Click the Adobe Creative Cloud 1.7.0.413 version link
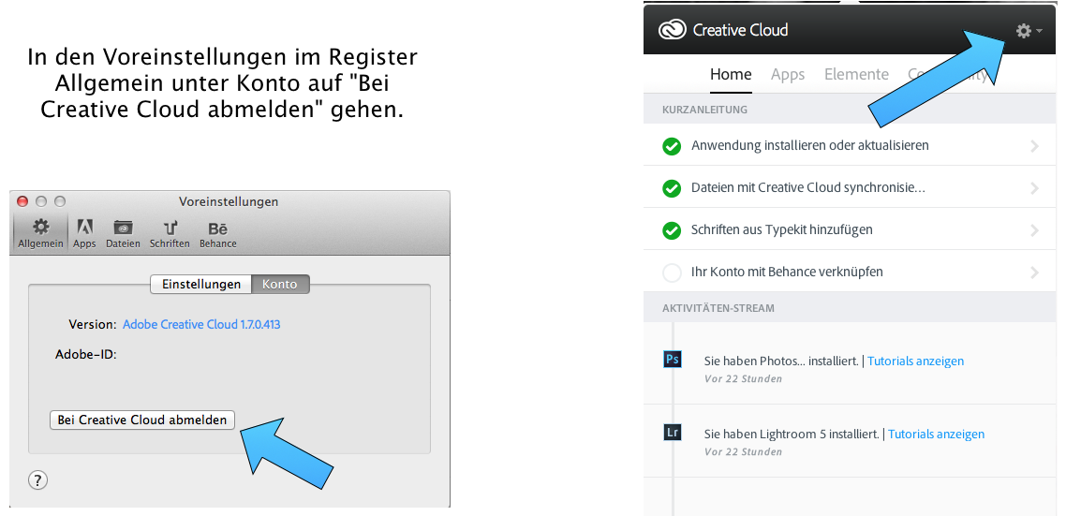Viewport: 1066px width, 516px height. click(201, 324)
